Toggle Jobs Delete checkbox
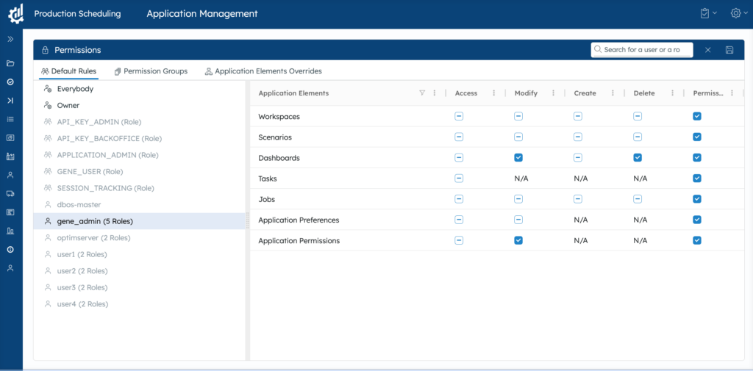This screenshot has height=371, width=753. pos(638,198)
